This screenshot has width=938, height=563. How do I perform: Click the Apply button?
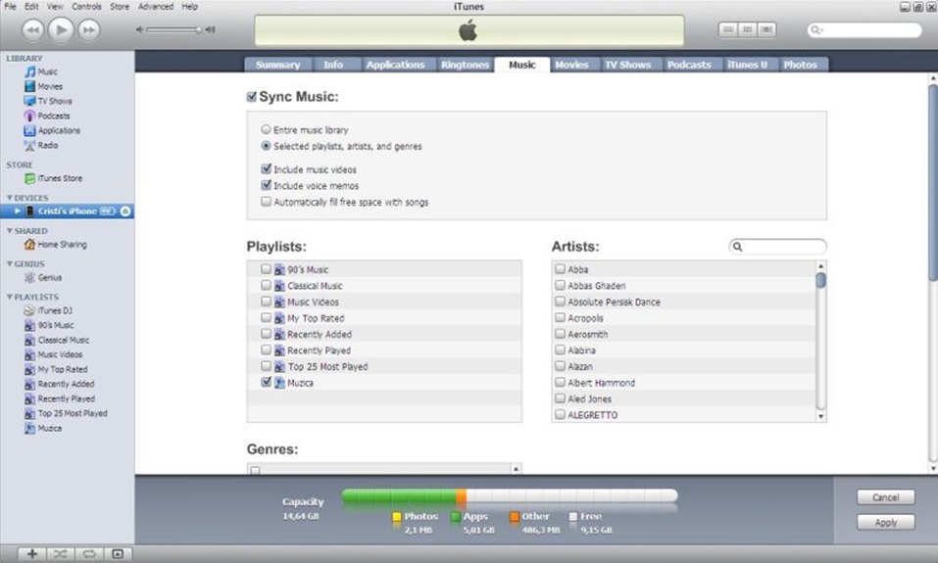[885, 523]
